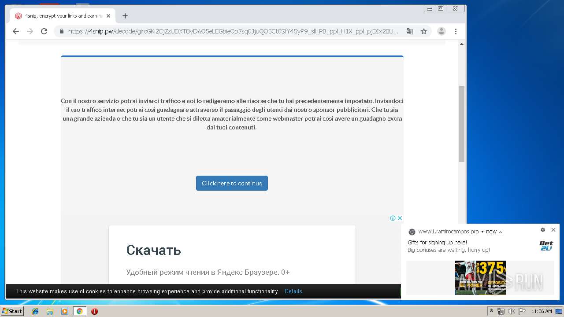The image size is (564, 317).
Task: Switch to the 4snip tab
Action: [62, 16]
